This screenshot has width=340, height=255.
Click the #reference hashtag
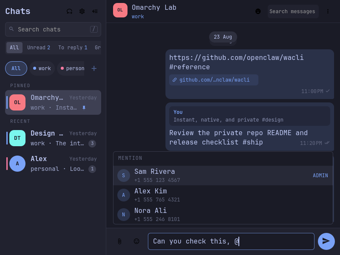190,67
